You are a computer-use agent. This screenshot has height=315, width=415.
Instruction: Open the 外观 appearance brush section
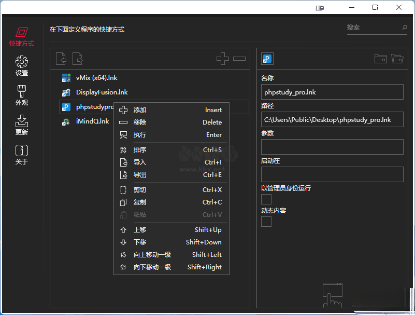[x=22, y=95]
